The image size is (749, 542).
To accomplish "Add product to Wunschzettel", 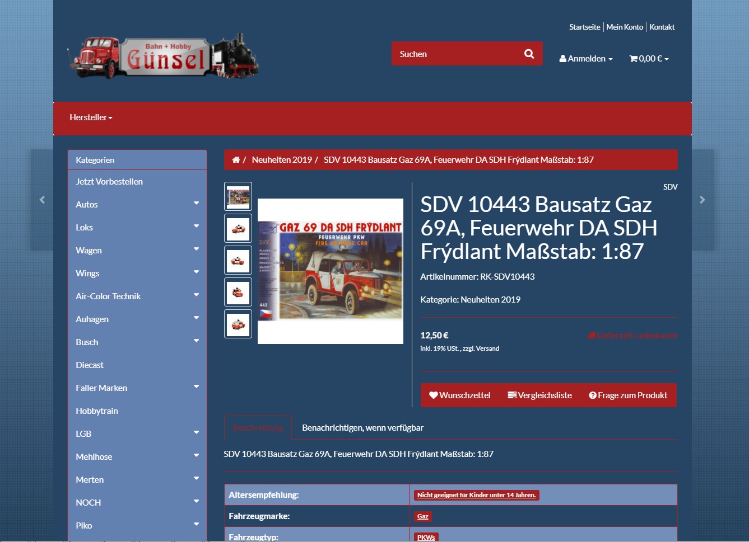I will point(460,395).
